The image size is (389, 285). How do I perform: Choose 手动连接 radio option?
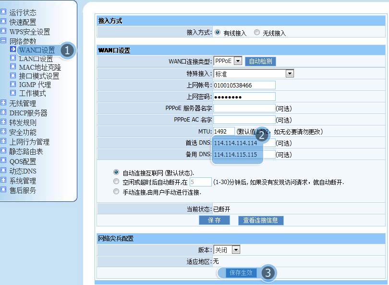click(116, 192)
